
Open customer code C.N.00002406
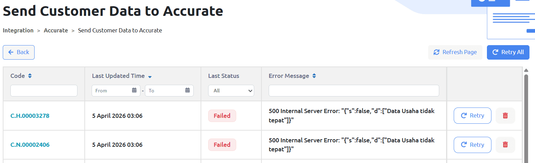point(30,145)
